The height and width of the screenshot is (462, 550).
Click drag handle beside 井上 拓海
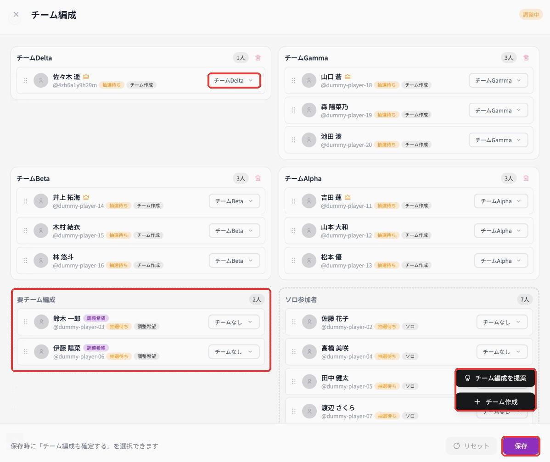click(25, 201)
